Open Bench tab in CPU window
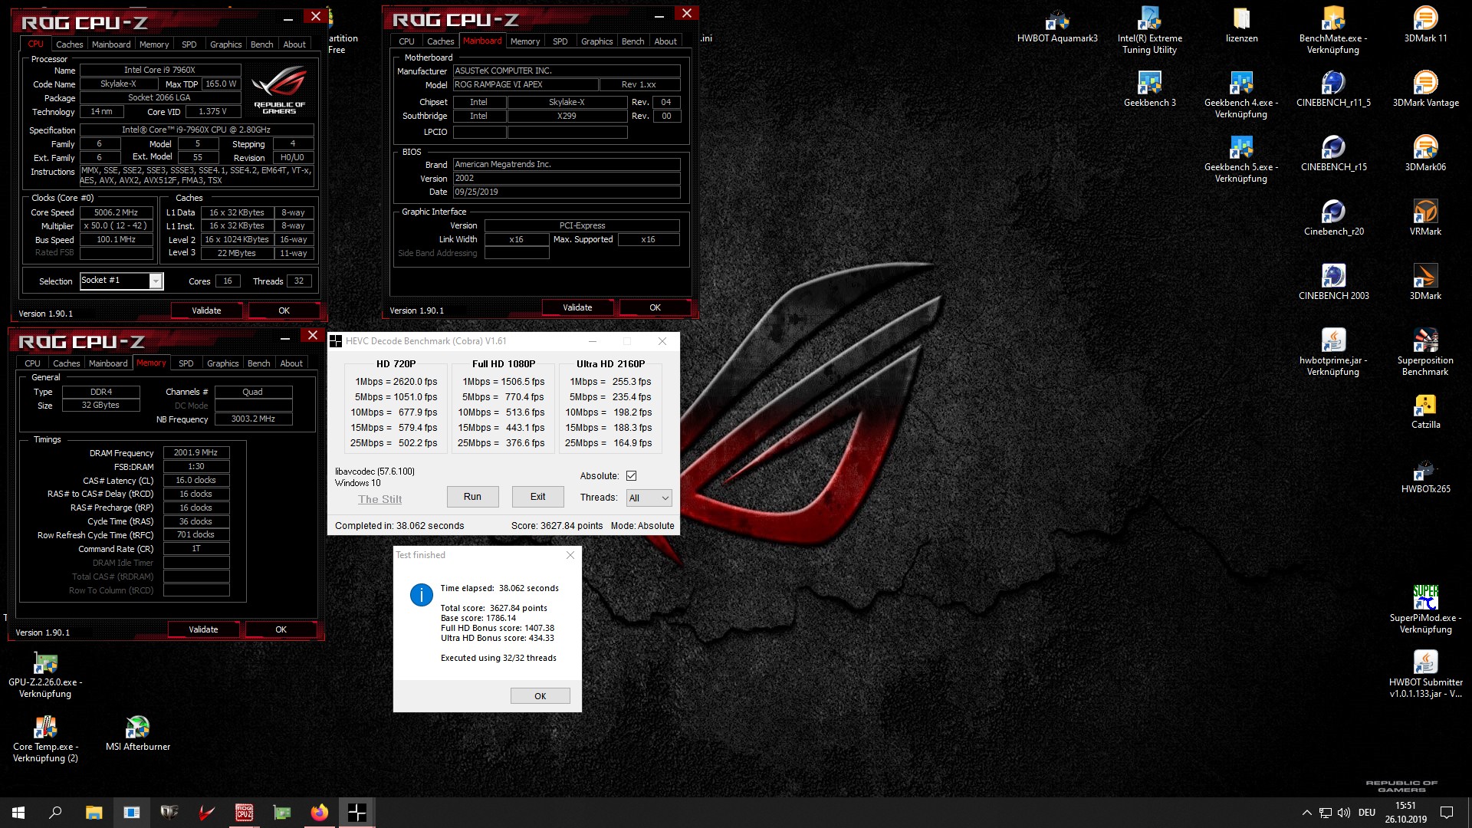The image size is (1472, 828). tap(261, 44)
